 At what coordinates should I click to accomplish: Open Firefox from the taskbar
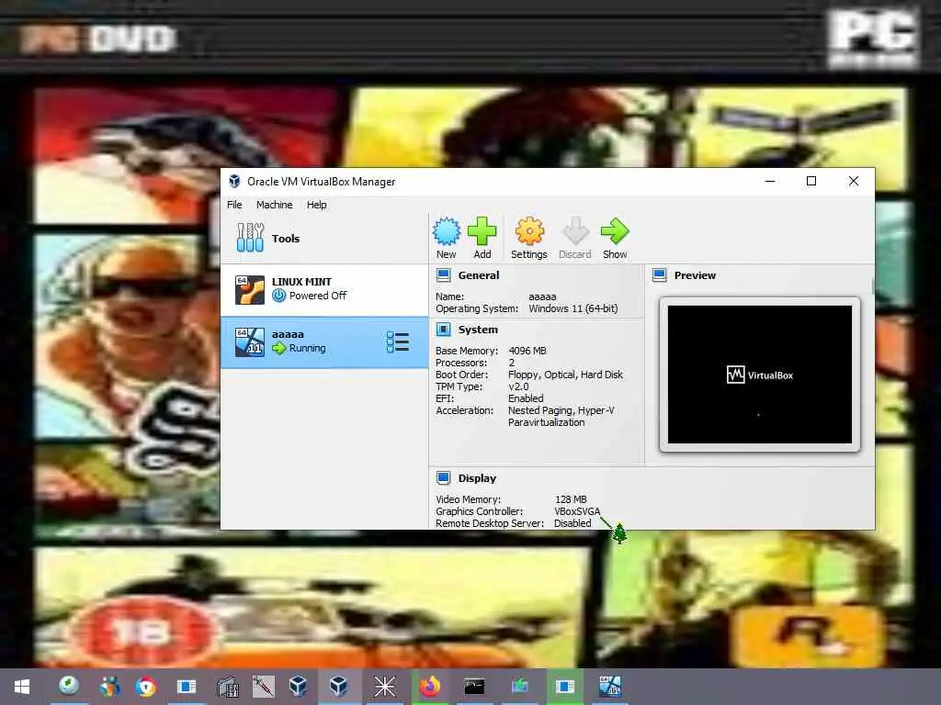[x=430, y=687]
